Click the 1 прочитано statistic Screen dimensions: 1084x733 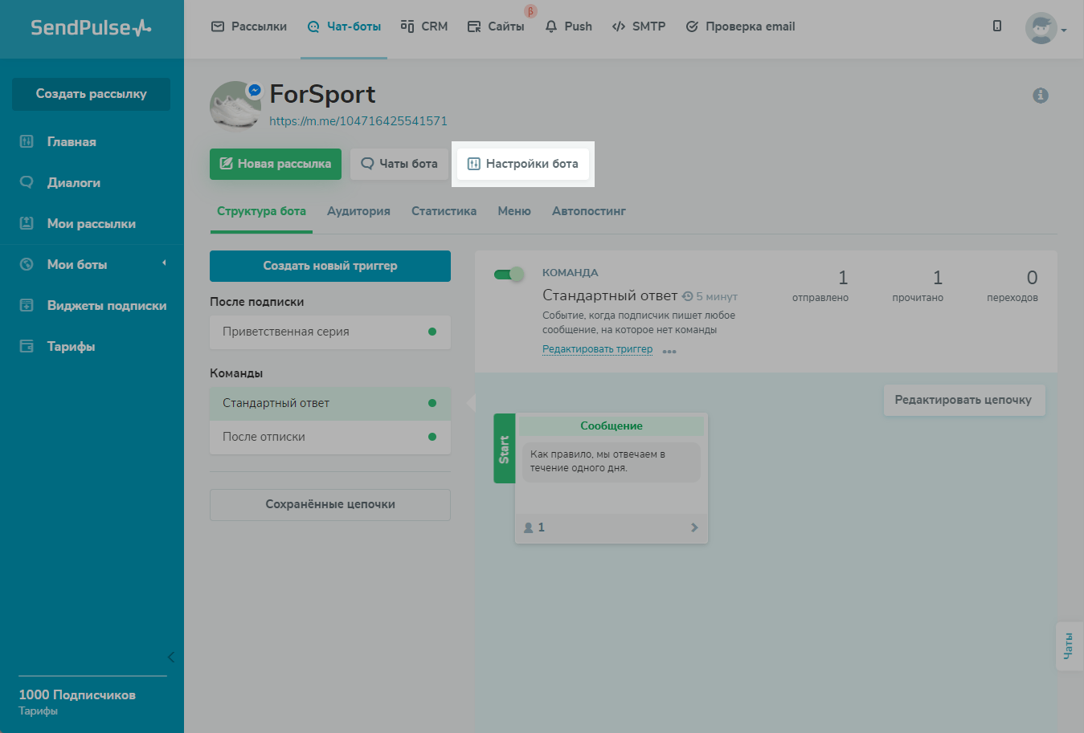coord(918,286)
